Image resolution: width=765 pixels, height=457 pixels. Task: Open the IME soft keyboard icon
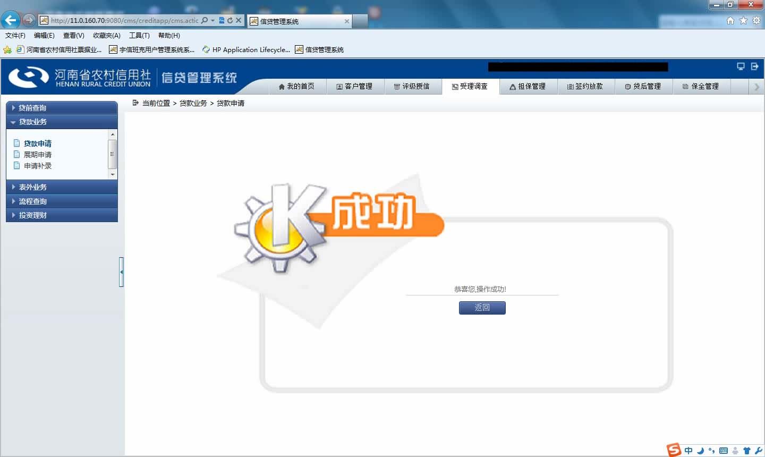click(x=723, y=451)
